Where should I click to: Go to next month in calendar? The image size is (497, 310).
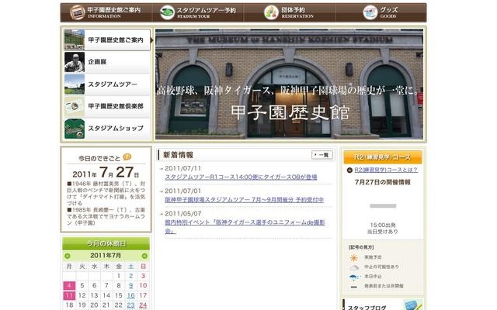coord(144,256)
